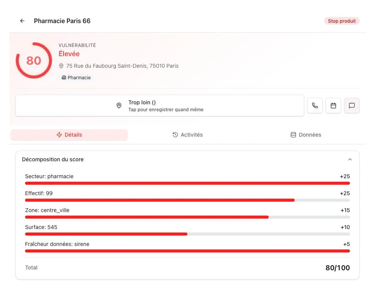This screenshot has height=281, width=375.
Task: Open the chat message icon button
Action: (352, 105)
